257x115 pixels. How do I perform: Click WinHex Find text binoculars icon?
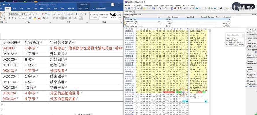[172, 8]
